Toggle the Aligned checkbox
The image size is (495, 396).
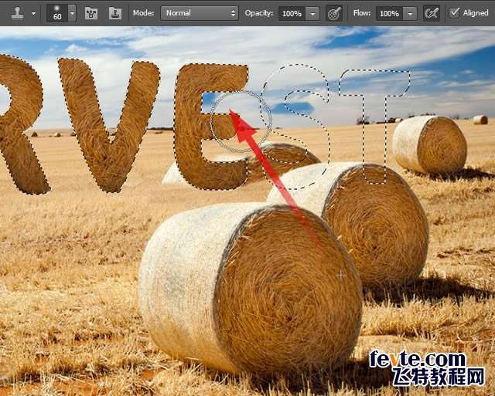[455, 13]
